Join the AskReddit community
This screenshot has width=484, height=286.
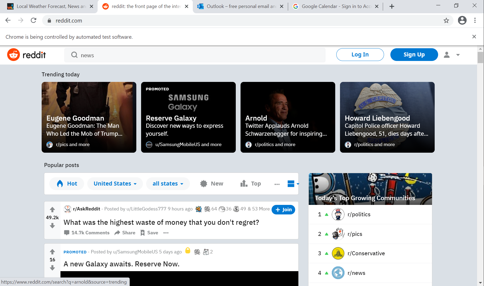click(283, 210)
